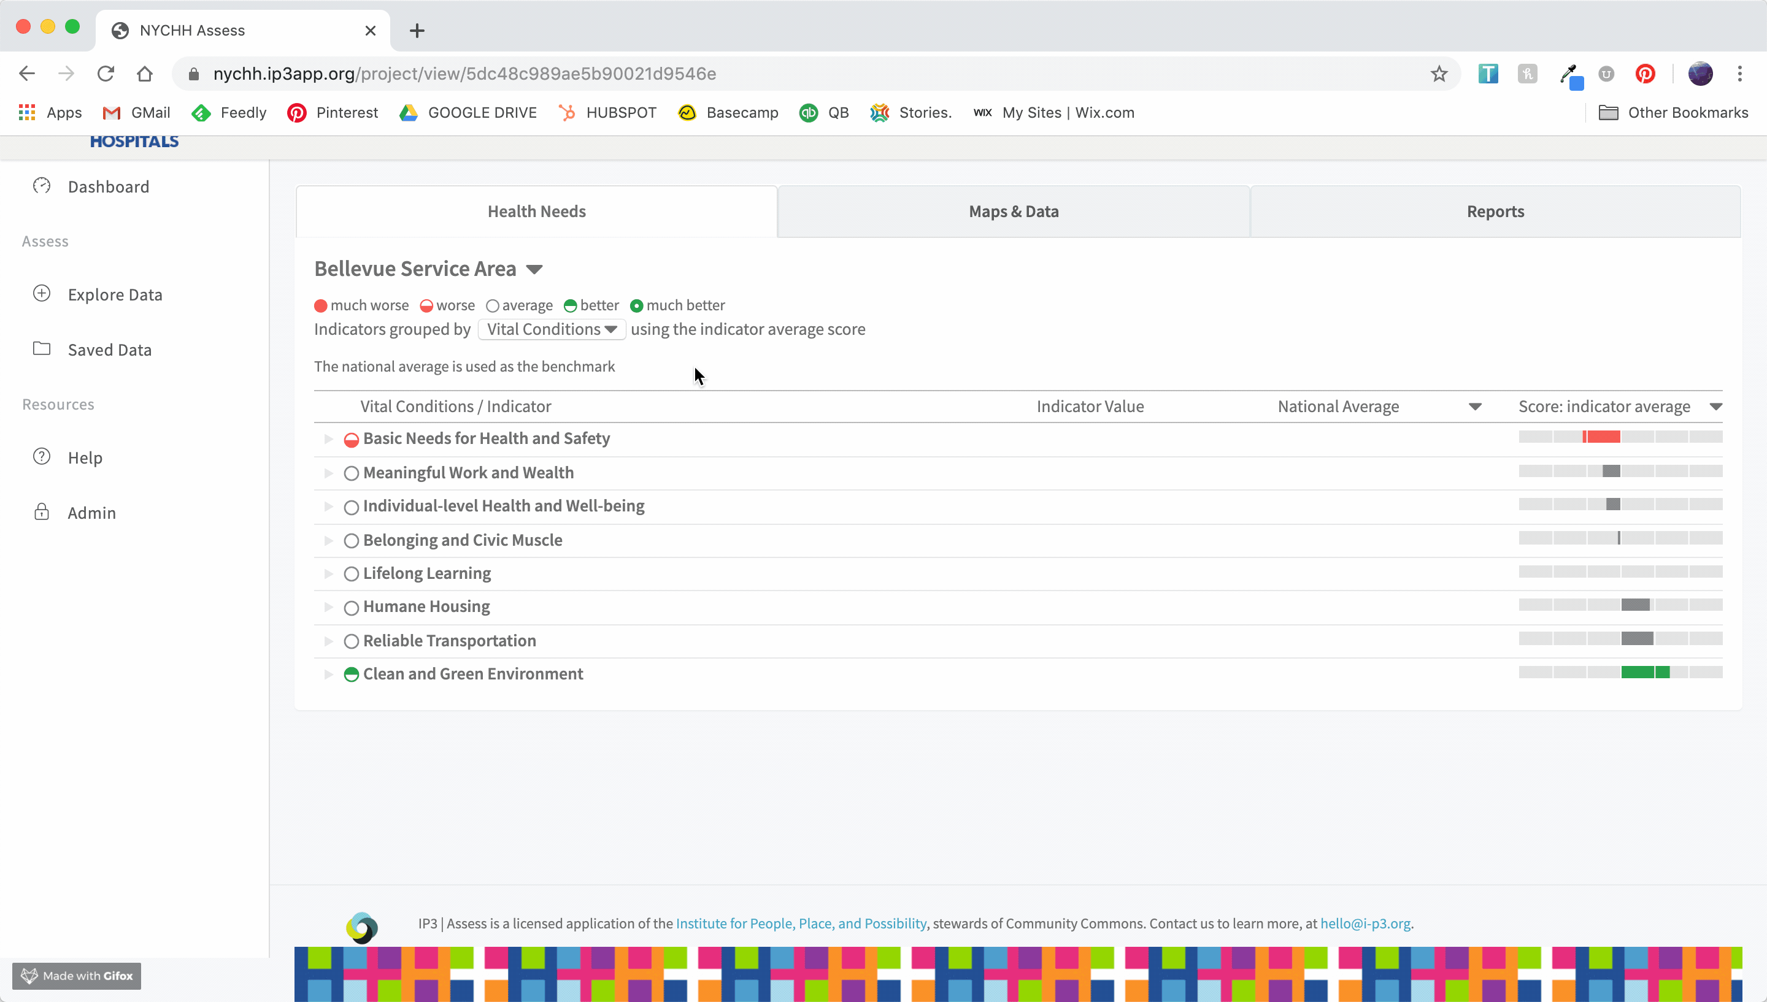Click the browser back arrow
Image resolution: width=1767 pixels, height=1002 pixels.
(27, 74)
